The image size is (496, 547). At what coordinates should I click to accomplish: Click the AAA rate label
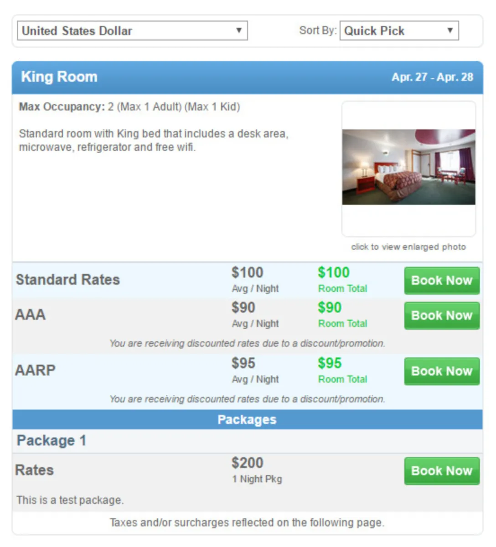pyautogui.click(x=31, y=315)
